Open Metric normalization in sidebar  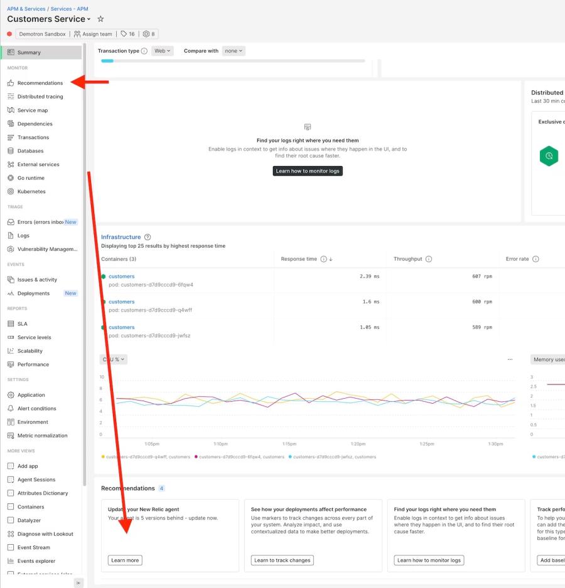[43, 436]
